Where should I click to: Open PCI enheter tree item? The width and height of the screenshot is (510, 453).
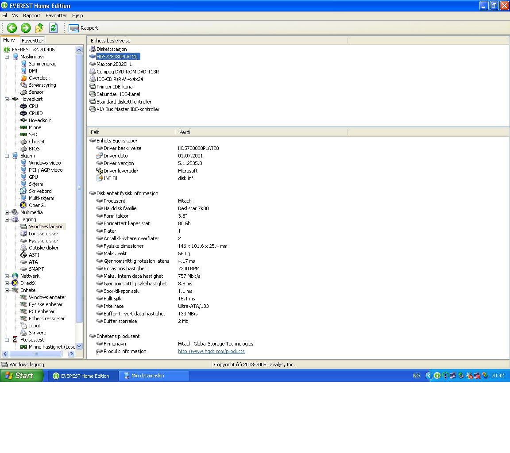(x=37, y=311)
